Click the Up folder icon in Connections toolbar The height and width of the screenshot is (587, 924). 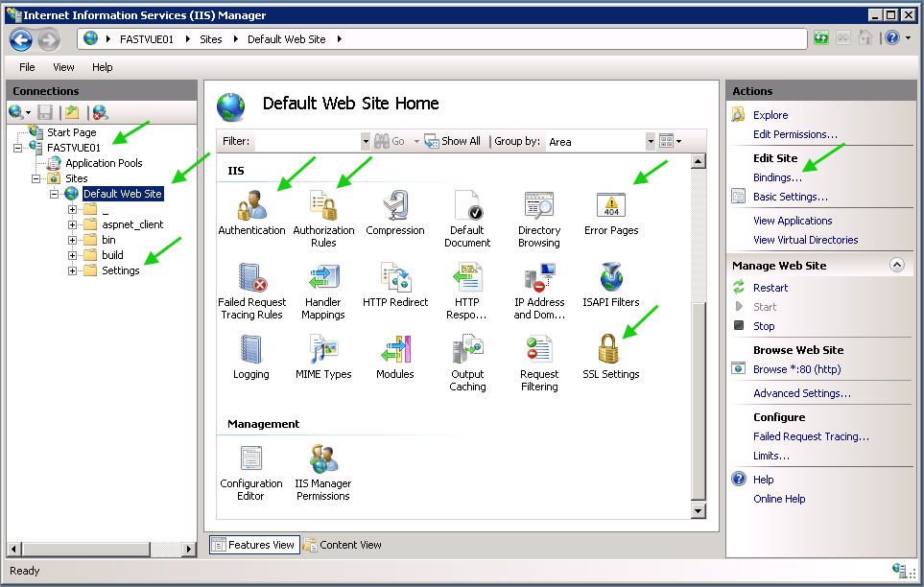(x=73, y=112)
